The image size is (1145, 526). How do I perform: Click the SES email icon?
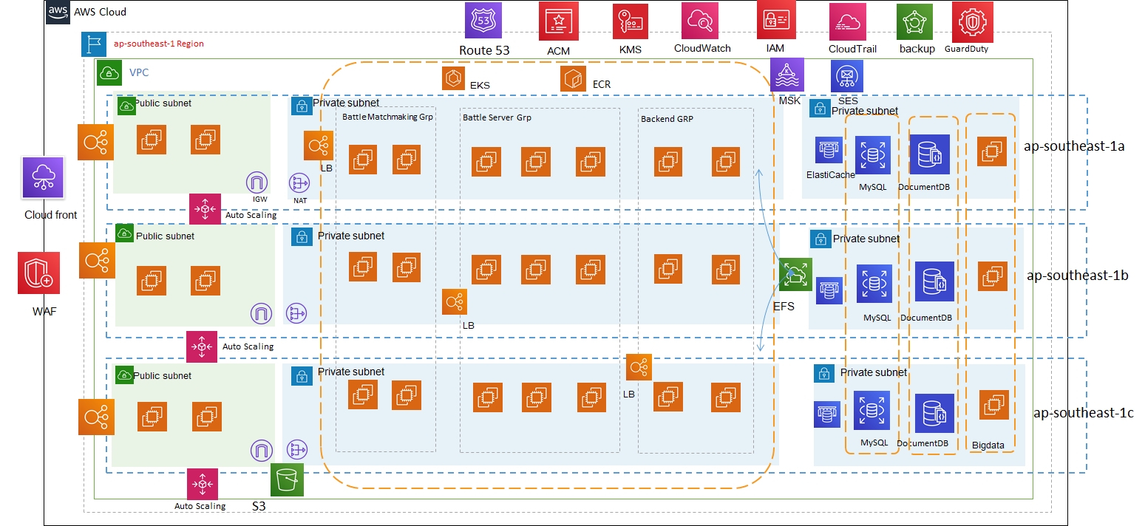(847, 75)
